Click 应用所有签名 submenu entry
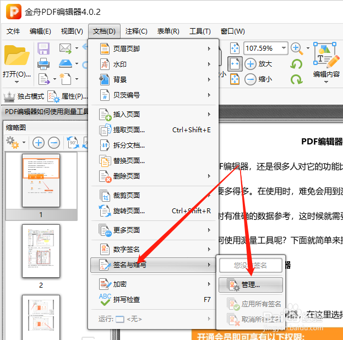Image resolution: width=343 pixels, height=340 pixels. click(251, 304)
